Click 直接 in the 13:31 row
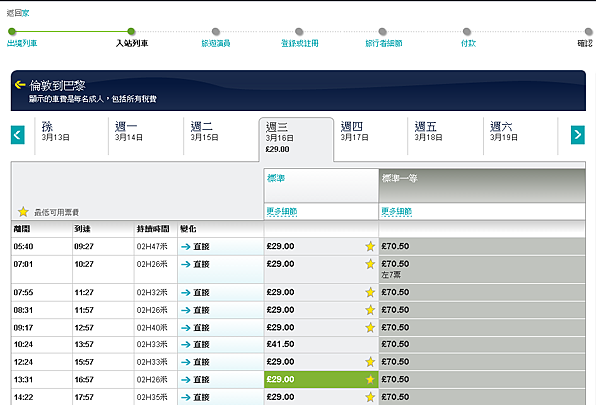Image resolution: width=596 pixels, height=405 pixels. pos(201,380)
